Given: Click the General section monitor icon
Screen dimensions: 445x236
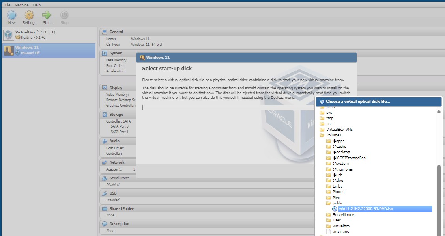Looking at the screenshot, I should 105,32.
